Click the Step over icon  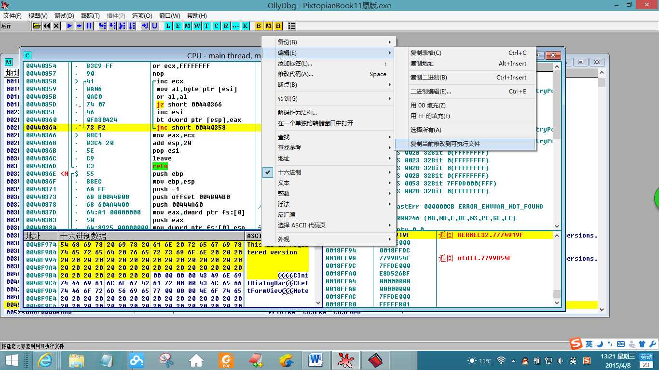coord(112,26)
